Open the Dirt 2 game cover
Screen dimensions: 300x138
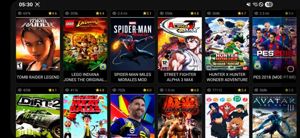pyautogui.click(x=38, y=116)
